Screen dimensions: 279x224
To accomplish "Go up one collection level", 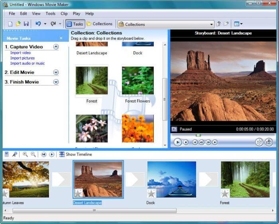I will (x=219, y=24).
